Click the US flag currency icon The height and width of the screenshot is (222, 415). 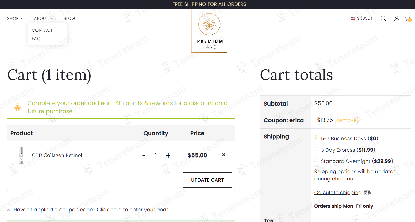pos(353,18)
